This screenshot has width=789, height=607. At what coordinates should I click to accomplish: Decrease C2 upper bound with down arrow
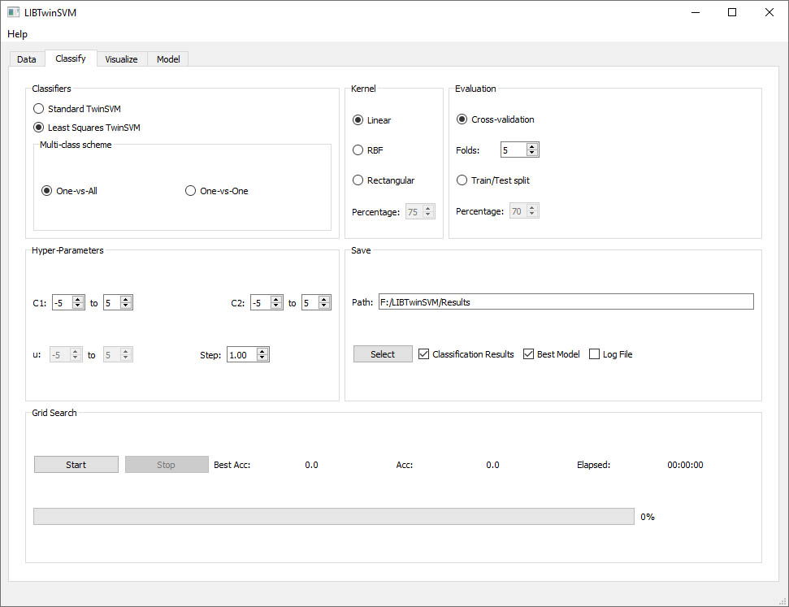click(x=324, y=306)
